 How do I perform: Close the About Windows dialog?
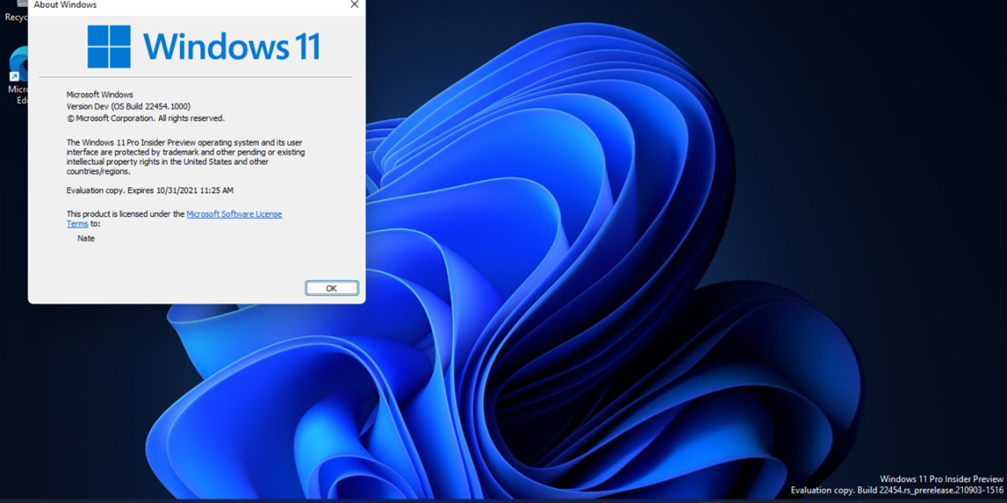354,4
